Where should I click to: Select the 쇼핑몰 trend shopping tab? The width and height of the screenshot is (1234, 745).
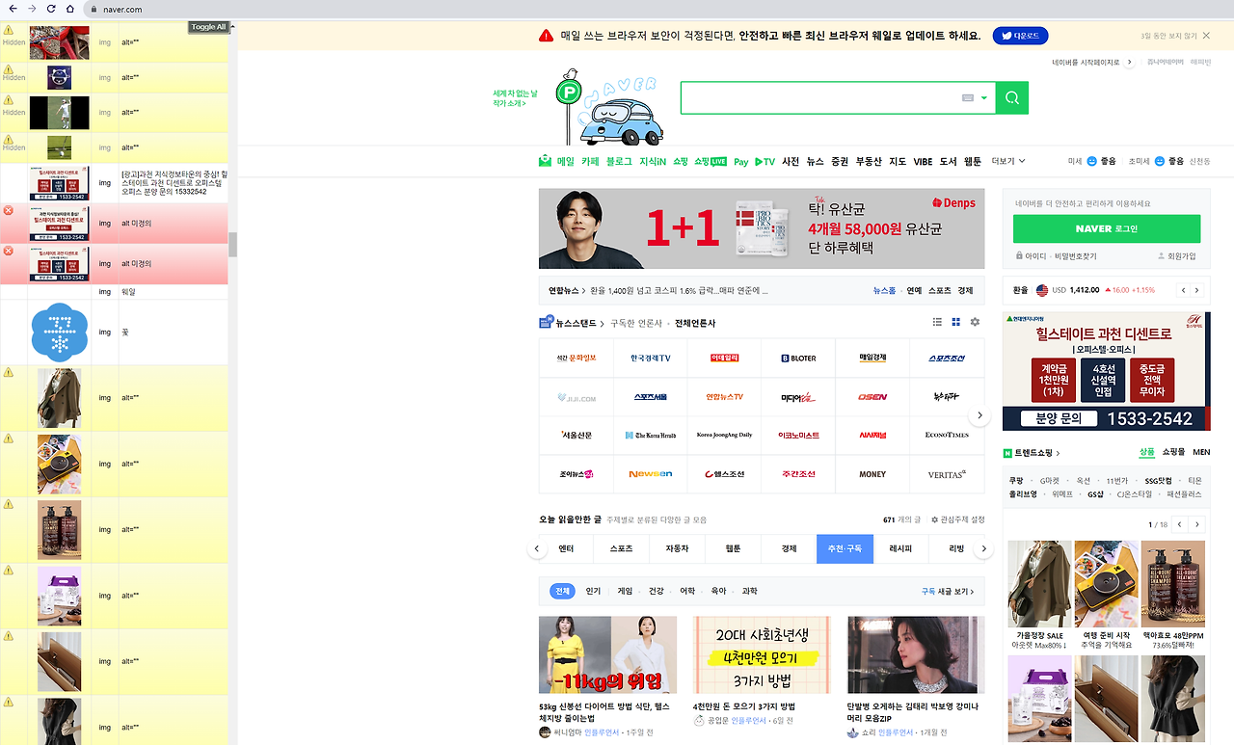[x=1172, y=452]
